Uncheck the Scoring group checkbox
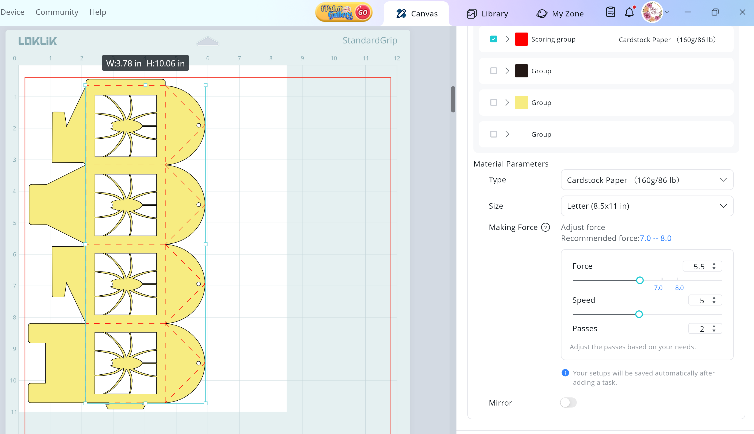 [494, 39]
